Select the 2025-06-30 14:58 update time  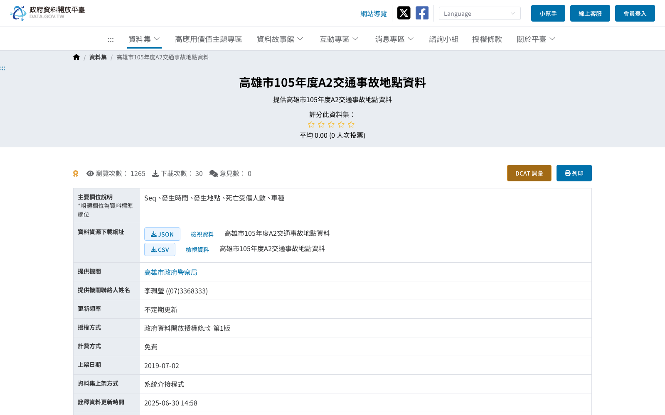point(171,403)
